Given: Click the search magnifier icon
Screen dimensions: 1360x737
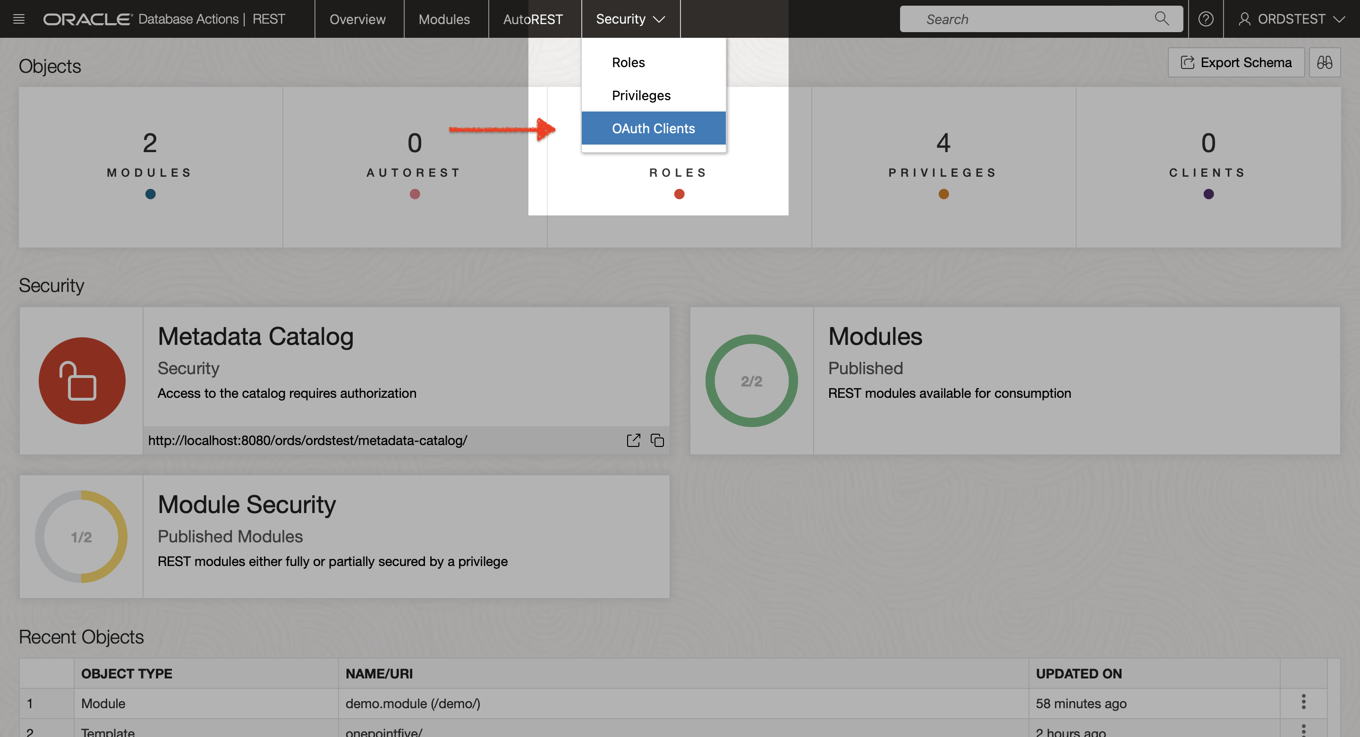Looking at the screenshot, I should tap(1161, 18).
